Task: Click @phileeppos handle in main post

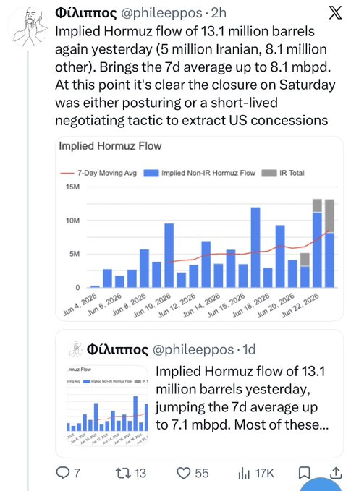Action: coord(161,13)
